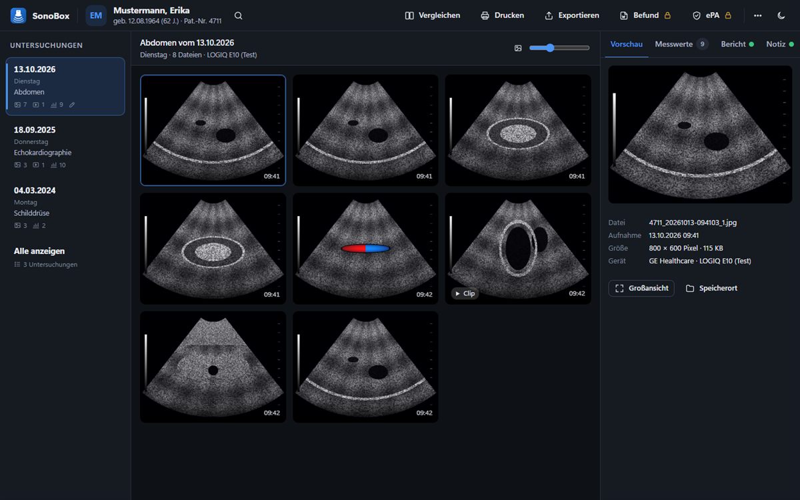800x500 pixels.
Task: Click the printer icon next to Drucken
Action: (x=485, y=15)
